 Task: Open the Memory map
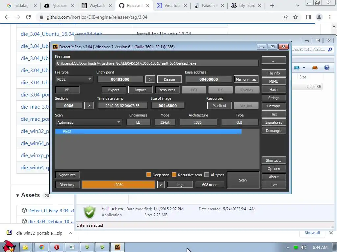[246, 79]
